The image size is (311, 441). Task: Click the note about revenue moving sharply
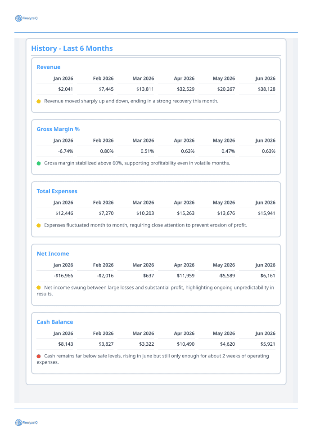131,101
